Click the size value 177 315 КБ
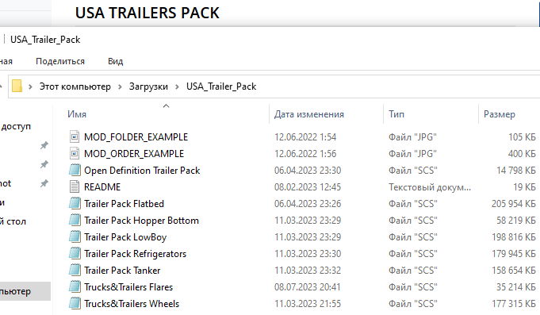 (514, 304)
